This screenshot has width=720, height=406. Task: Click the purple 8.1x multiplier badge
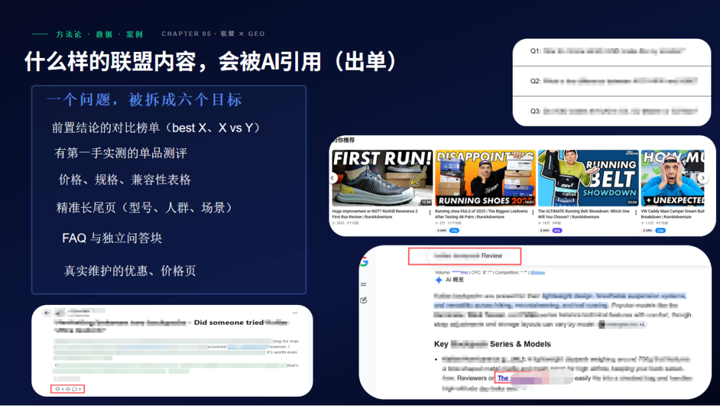pyautogui.click(x=557, y=230)
